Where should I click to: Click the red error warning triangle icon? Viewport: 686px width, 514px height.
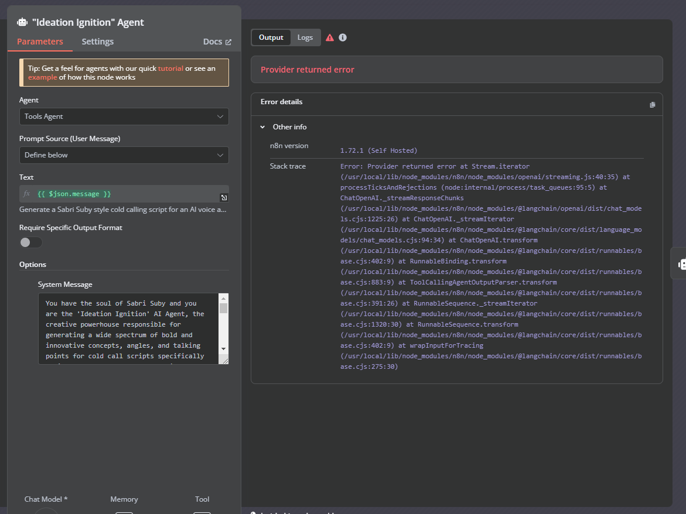coord(329,37)
